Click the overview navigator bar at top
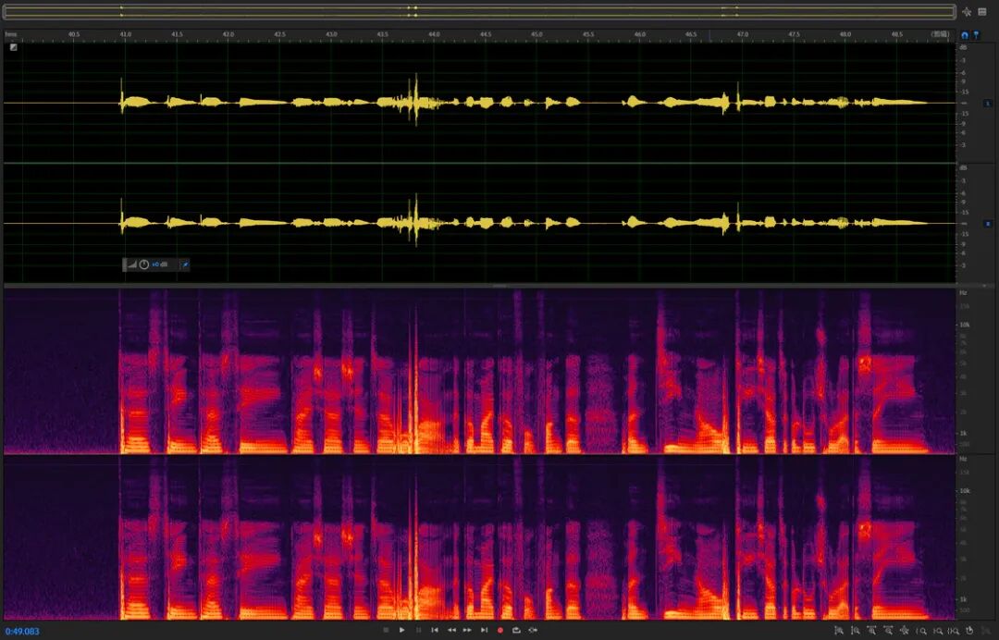999x640 pixels. pos(480,11)
